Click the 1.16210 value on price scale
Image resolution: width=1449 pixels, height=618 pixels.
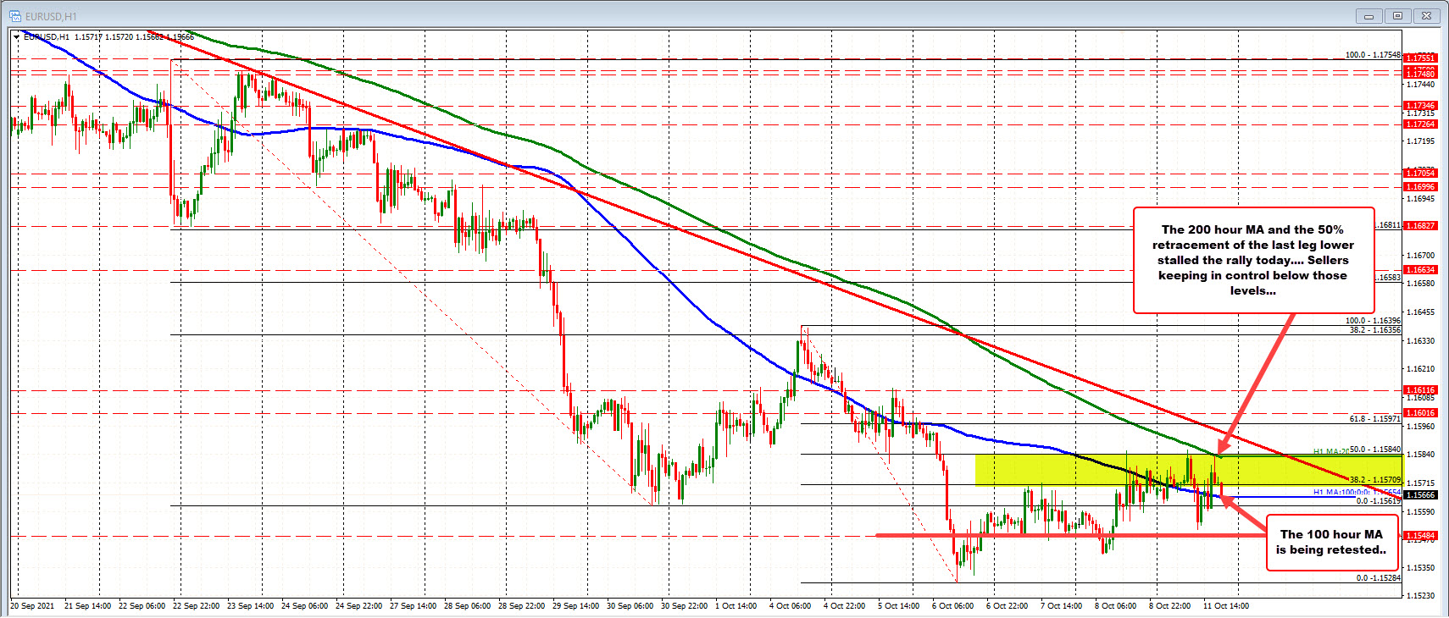pyautogui.click(x=1420, y=369)
